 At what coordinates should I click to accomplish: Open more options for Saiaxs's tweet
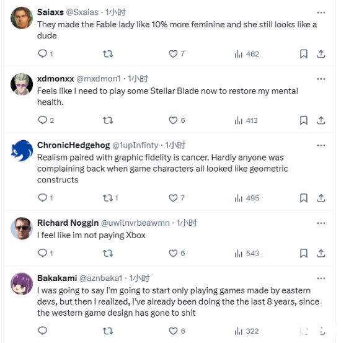[321, 12]
